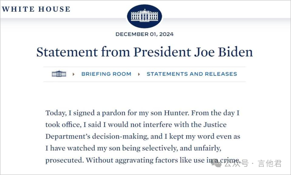Click the word Department's in body text

68,136
